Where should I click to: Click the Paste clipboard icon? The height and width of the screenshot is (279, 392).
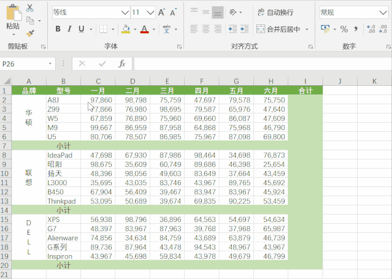click(x=13, y=12)
